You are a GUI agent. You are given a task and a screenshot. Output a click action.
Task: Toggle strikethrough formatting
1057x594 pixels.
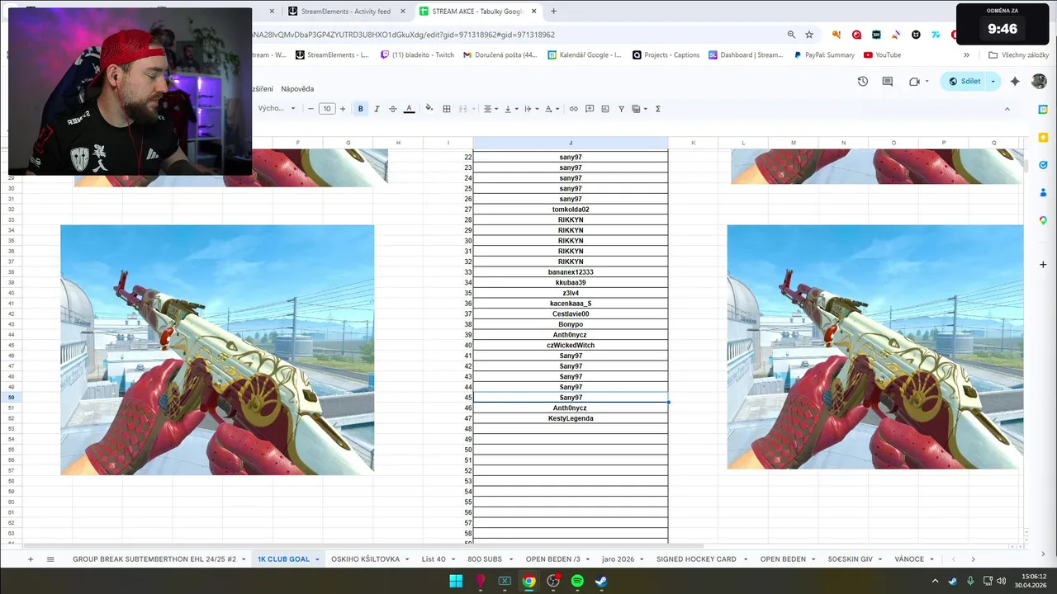click(x=392, y=109)
